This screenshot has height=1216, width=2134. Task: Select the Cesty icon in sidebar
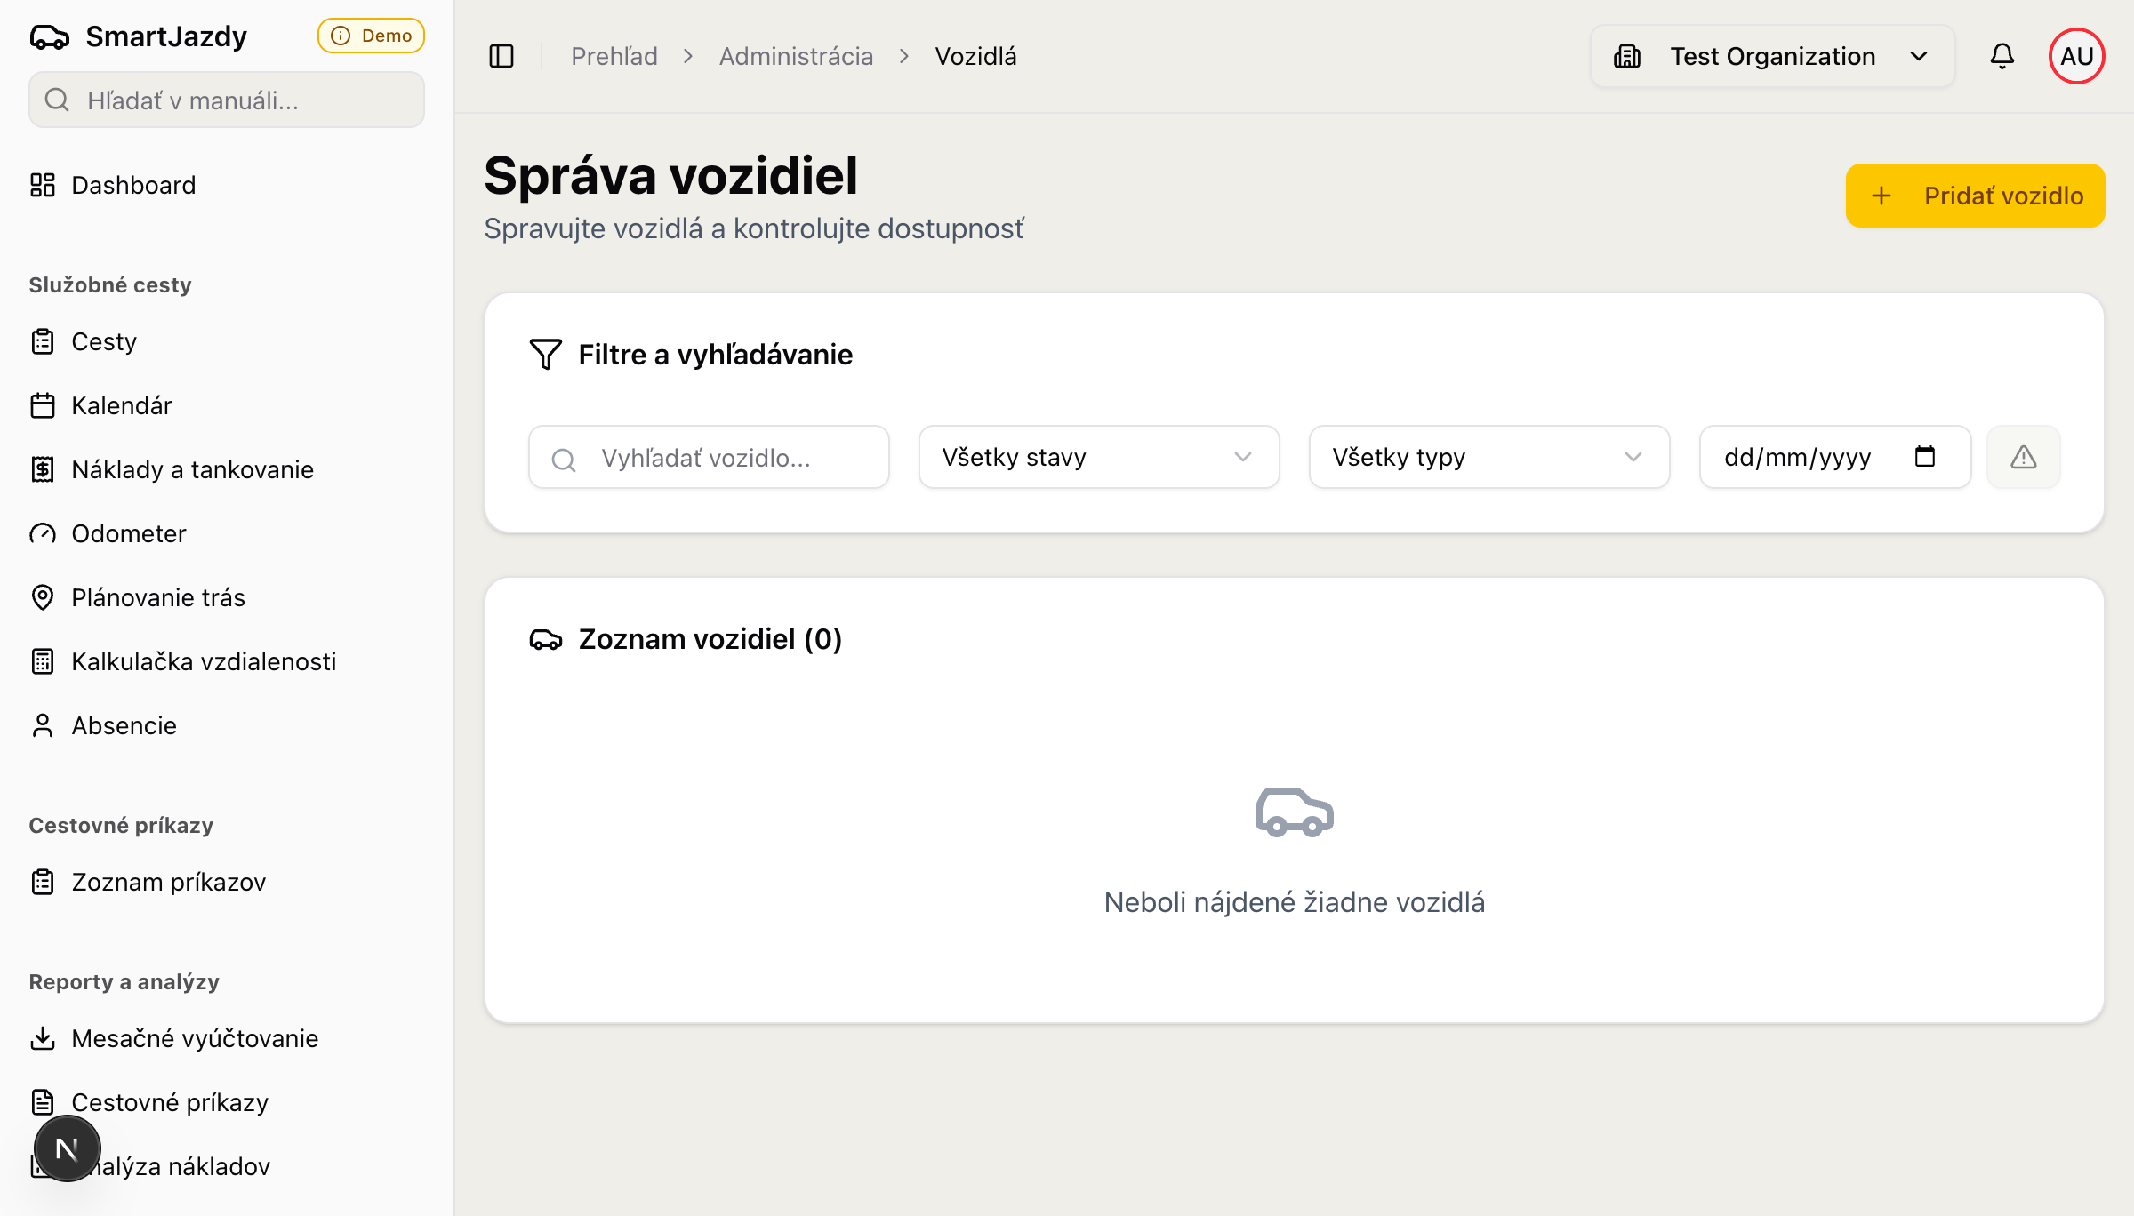click(x=44, y=341)
